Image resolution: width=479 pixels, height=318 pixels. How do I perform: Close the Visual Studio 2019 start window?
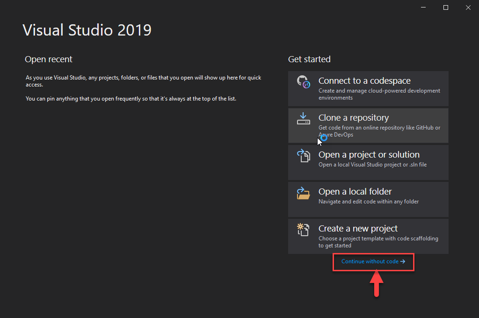point(468,7)
